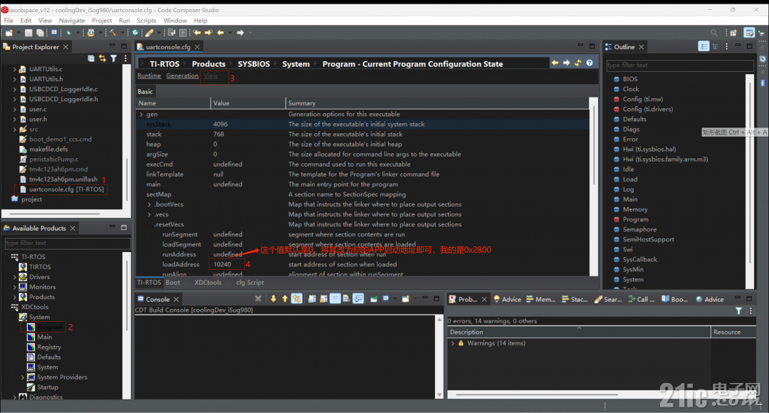
Task: Click the Available Products filter text field
Action: tap(67, 243)
